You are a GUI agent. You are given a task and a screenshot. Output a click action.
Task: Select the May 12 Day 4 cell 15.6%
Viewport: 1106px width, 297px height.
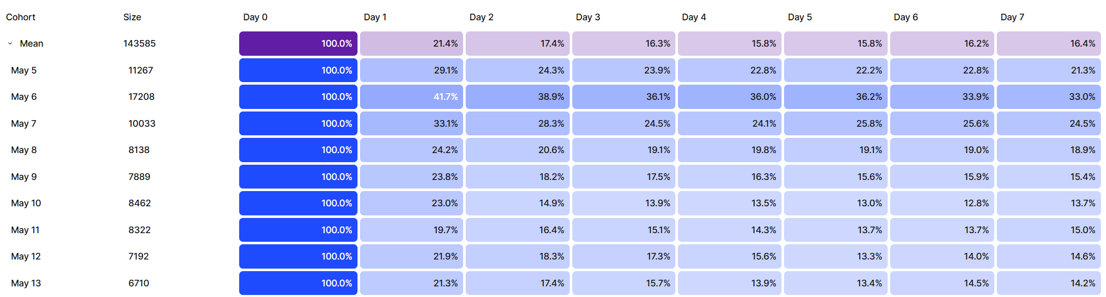click(x=730, y=256)
